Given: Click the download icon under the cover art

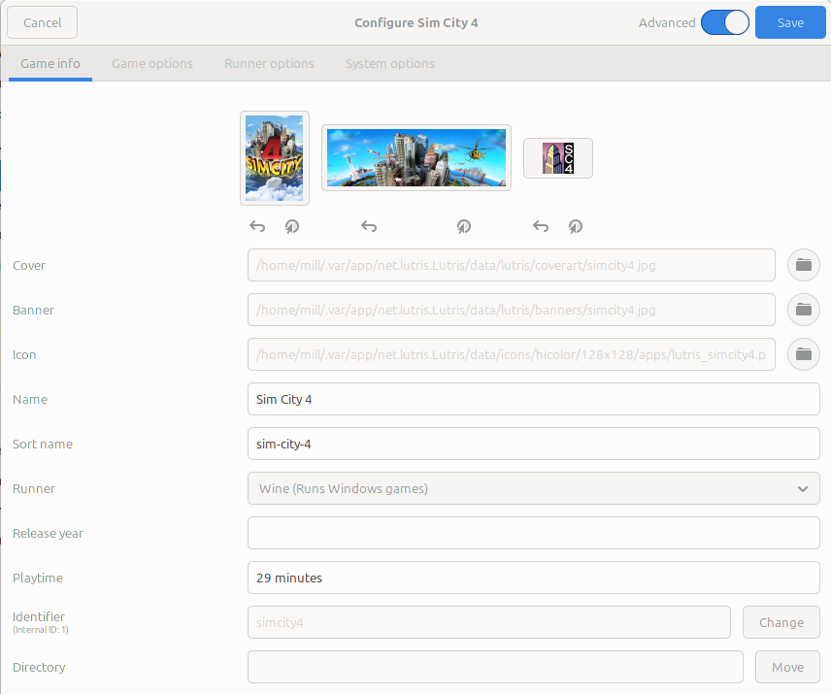Looking at the screenshot, I should (292, 226).
